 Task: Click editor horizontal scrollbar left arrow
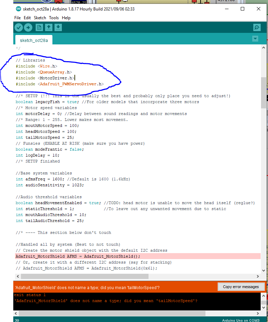[x=18, y=277]
